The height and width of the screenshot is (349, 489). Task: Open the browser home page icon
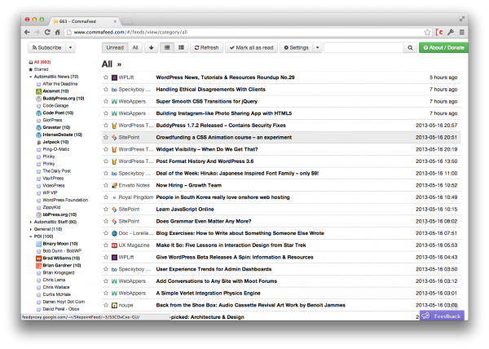[x=57, y=32]
